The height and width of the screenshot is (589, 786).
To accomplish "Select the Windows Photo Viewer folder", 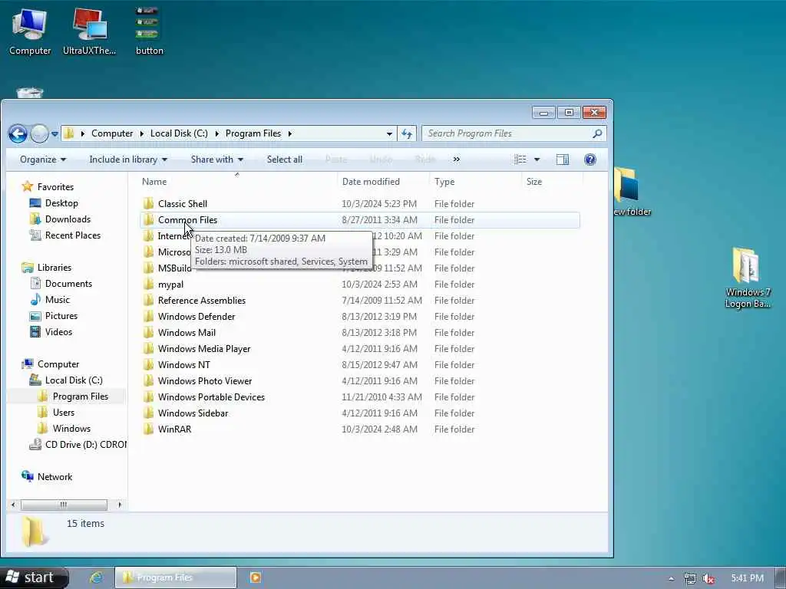I will pos(204,380).
